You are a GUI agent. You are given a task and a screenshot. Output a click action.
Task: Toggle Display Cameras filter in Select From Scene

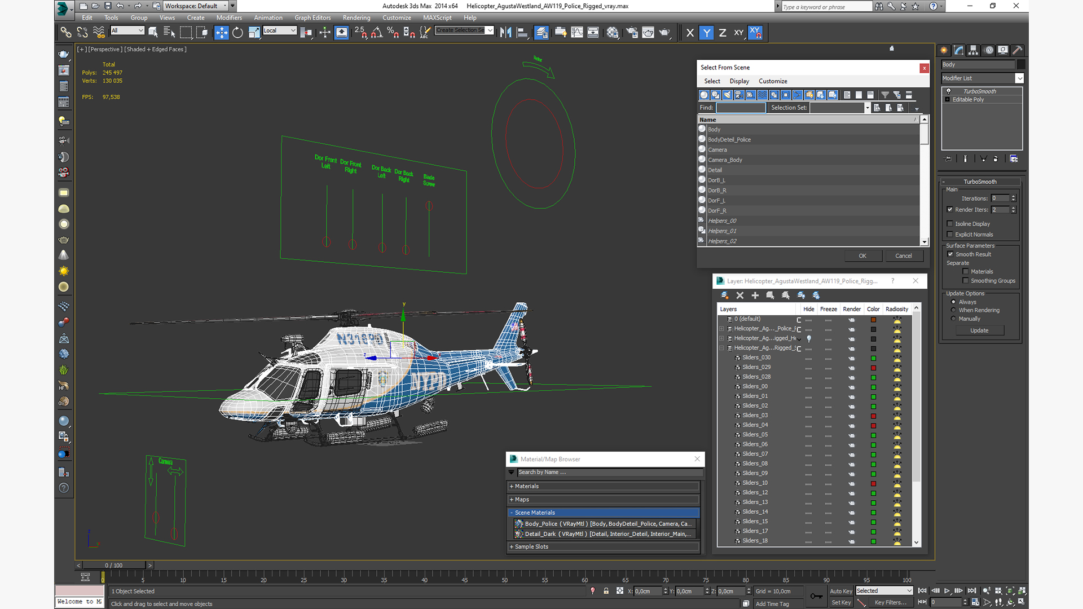(x=739, y=95)
